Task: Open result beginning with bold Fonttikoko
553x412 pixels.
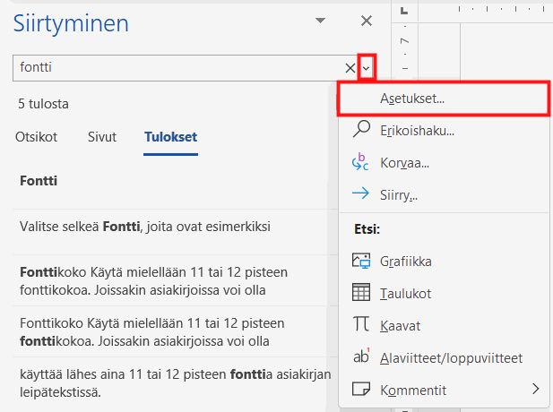Action: coord(170,281)
